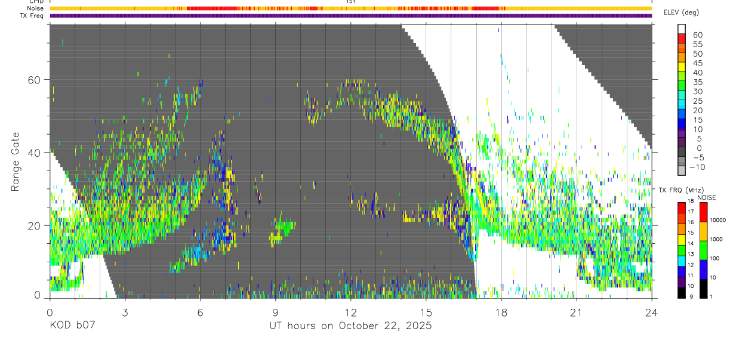
Task: Click hour 3 on the UT time axis
Action: 125,312
